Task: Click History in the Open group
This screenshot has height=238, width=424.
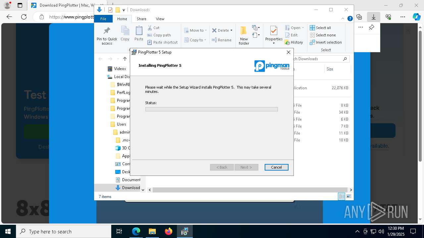Action: point(294,42)
